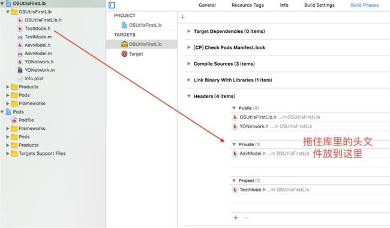Click the header icon of AdvModel.h in Private
This screenshot has height=228, width=390.
[235, 154]
